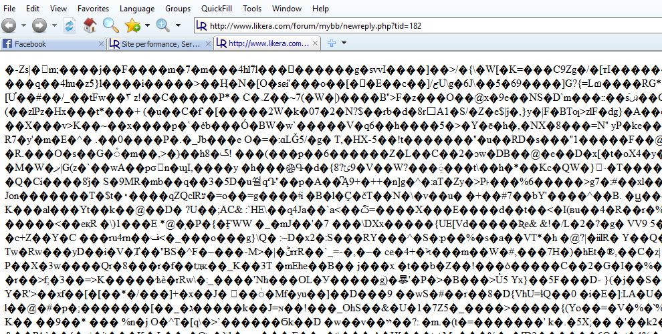Expand the Back button history dropdown
The height and width of the screenshot is (334, 662).
pyautogui.click(x=23, y=26)
